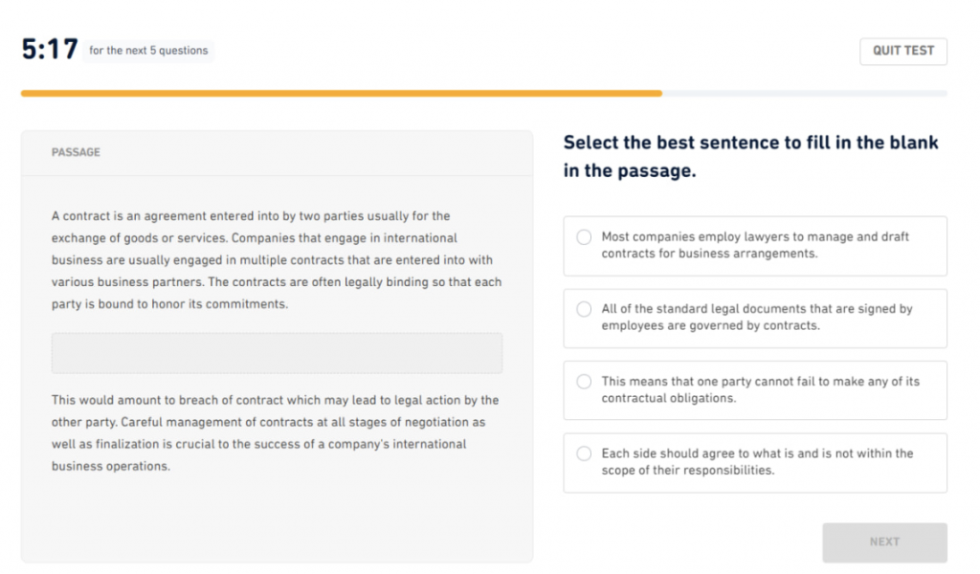
Task: Click the paragraph about breach of contract
Action: 275,432
